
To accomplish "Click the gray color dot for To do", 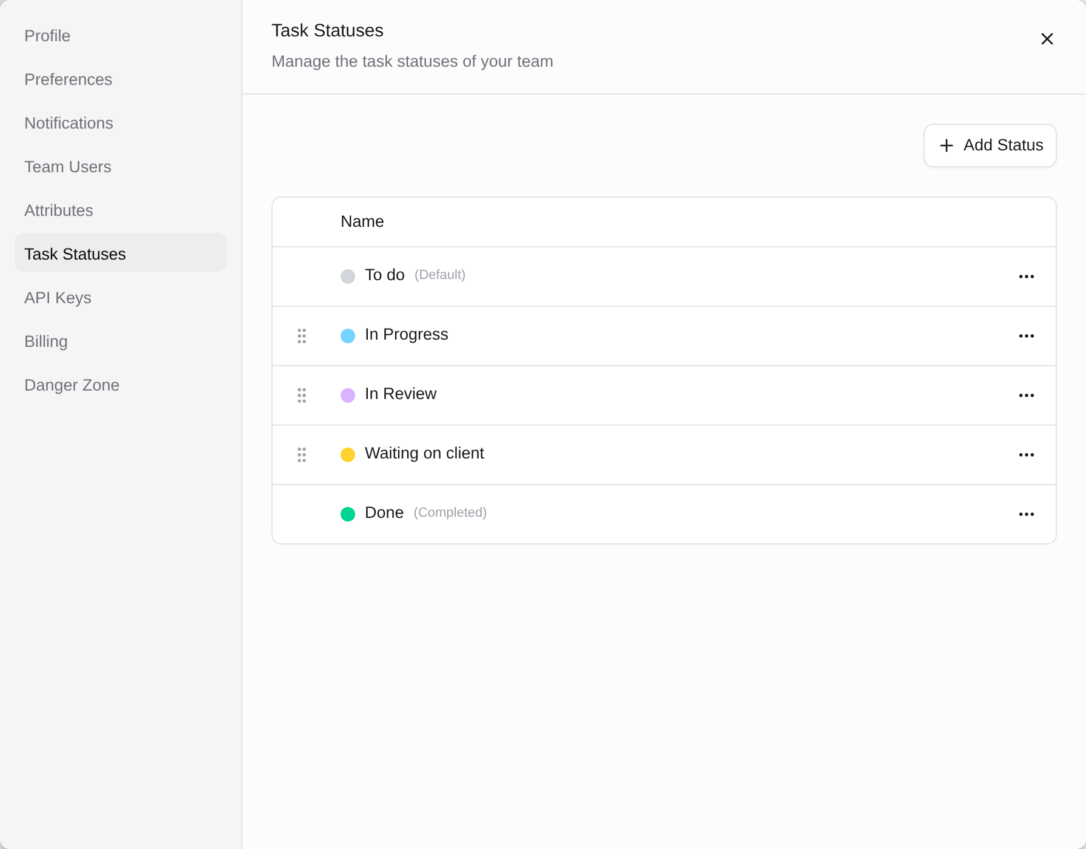I will (348, 277).
